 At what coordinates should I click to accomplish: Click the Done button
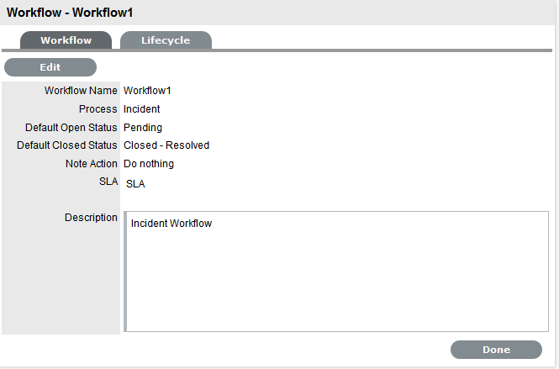[x=496, y=350]
